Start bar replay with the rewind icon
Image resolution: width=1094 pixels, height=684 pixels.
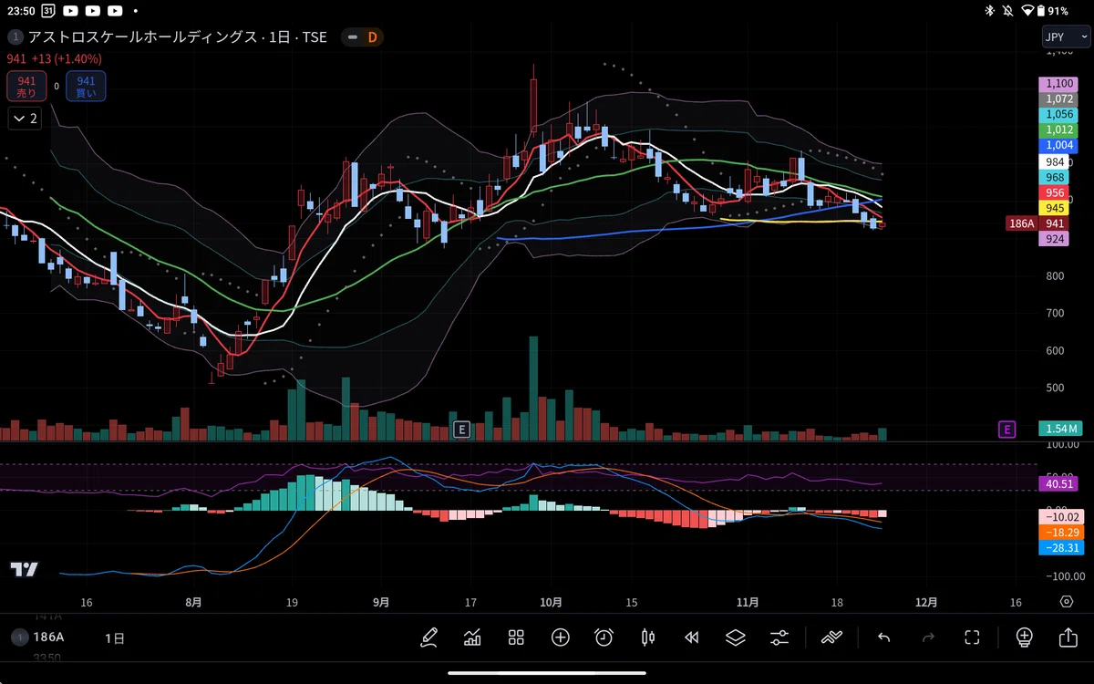coord(692,637)
